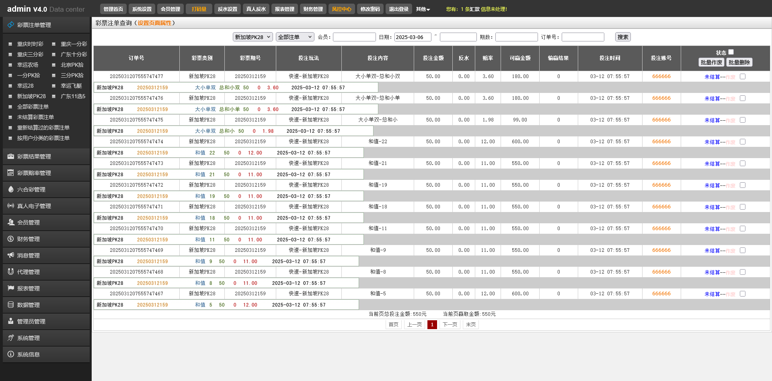Viewport: 772px width, 381px height.
Task: Open 六合彩管理 via its droplet icon
Action: click(x=10, y=189)
